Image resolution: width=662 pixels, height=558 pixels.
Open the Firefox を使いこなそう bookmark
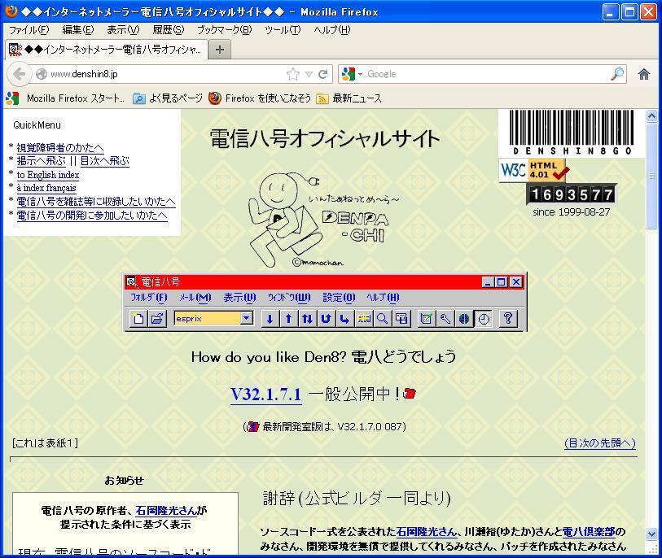point(261,98)
